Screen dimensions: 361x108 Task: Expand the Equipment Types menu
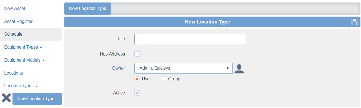coord(23,47)
